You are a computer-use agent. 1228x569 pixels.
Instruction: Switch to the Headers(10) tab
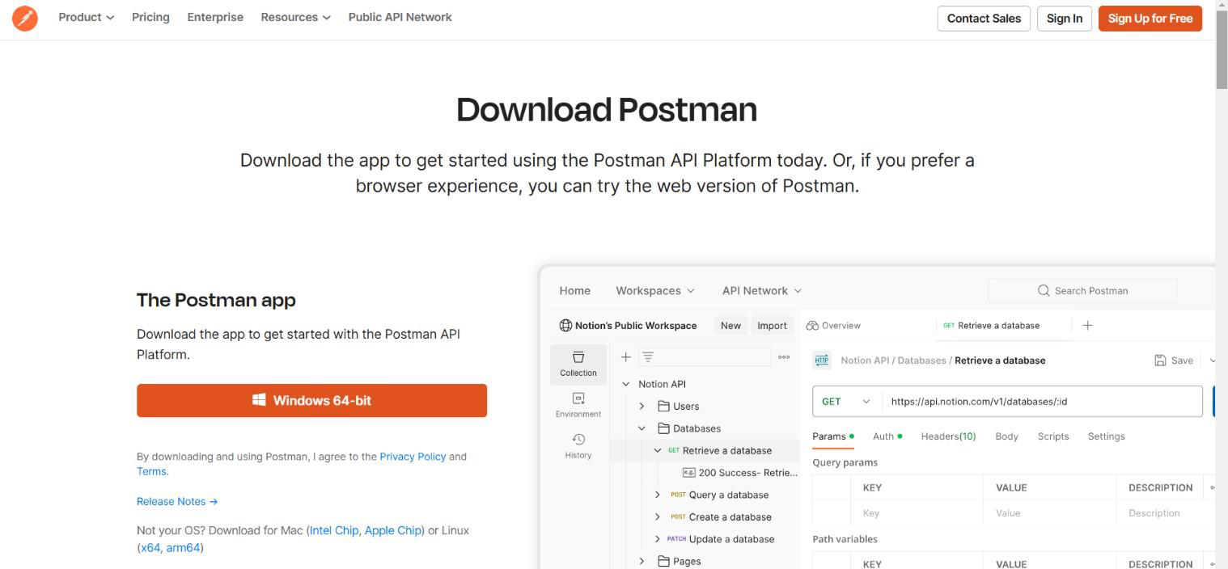tap(948, 436)
